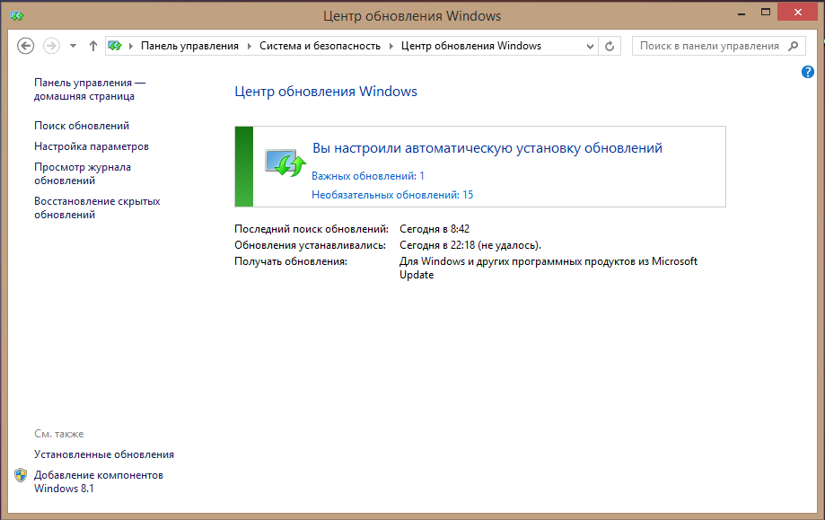This screenshot has height=520, width=825.
Task: Open Настройка параметров
Action: point(92,146)
